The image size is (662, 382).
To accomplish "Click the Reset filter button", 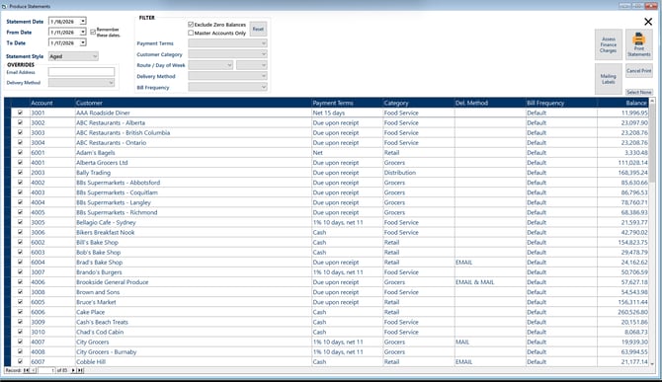I will [258, 29].
